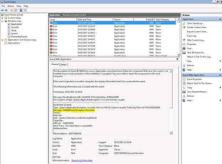Click the Save All Events As disk icon
The image size is (222, 164).
(184, 52)
